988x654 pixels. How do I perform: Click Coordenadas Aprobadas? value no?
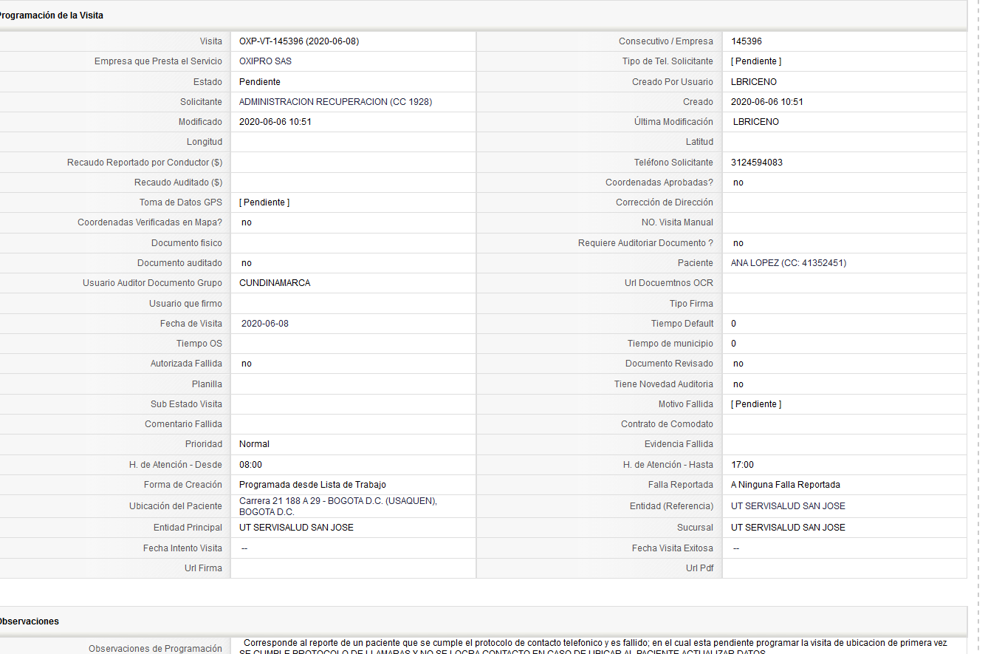click(738, 183)
